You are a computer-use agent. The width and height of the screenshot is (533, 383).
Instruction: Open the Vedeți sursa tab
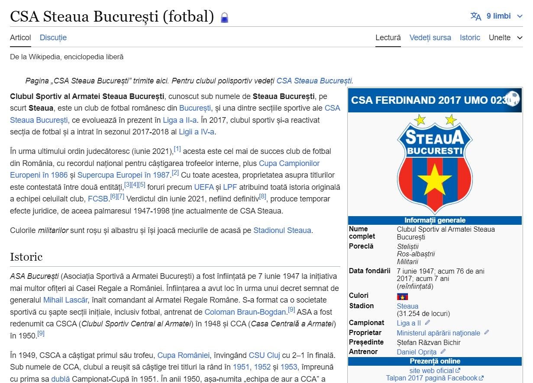click(430, 38)
